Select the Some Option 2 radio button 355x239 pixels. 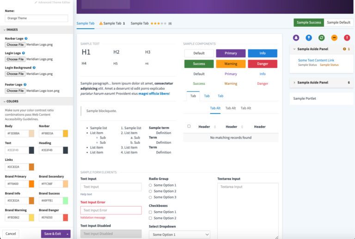150,191
